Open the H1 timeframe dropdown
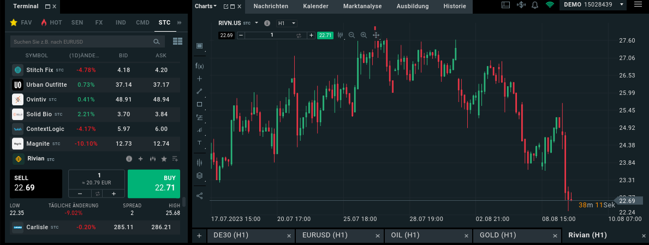 tap(287, 23)
